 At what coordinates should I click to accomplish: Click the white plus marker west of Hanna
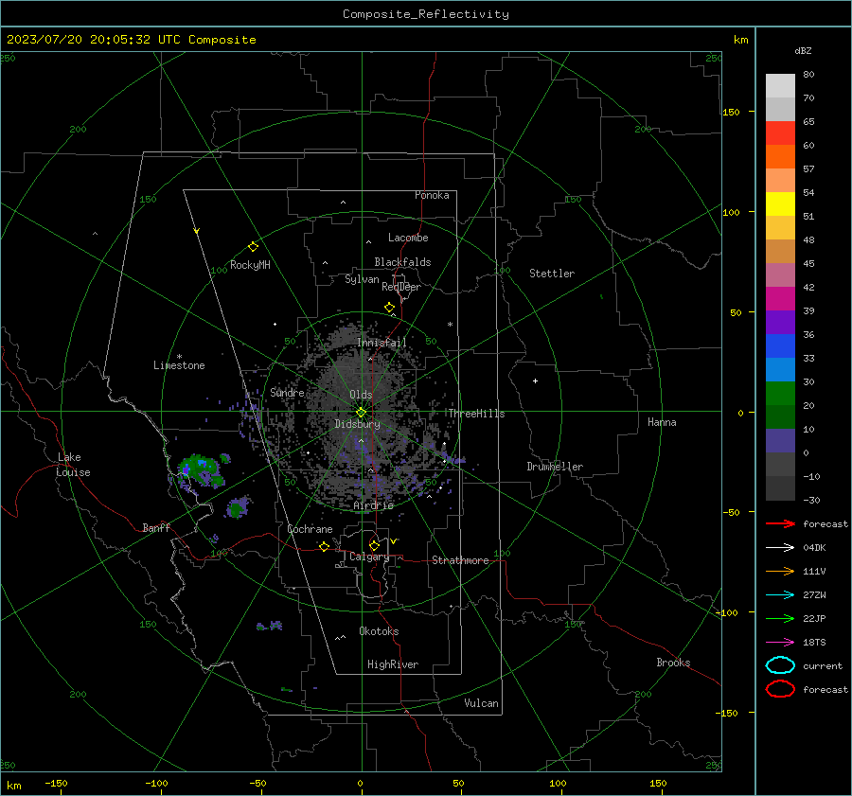click(535, 380)
